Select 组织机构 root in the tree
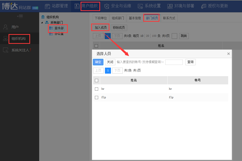 pyautogui.click(x=52, y=17)
